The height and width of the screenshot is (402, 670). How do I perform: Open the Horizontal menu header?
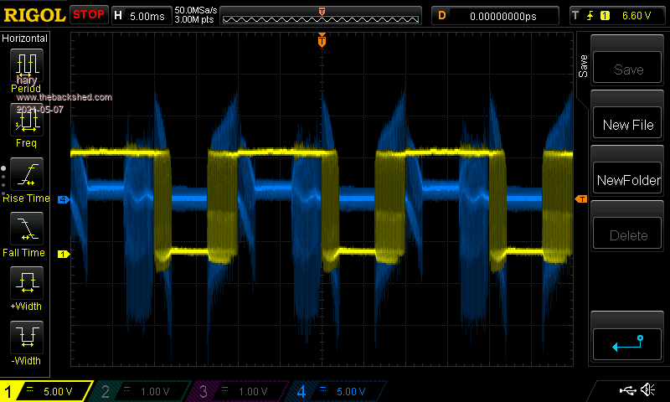pos(25,39)
